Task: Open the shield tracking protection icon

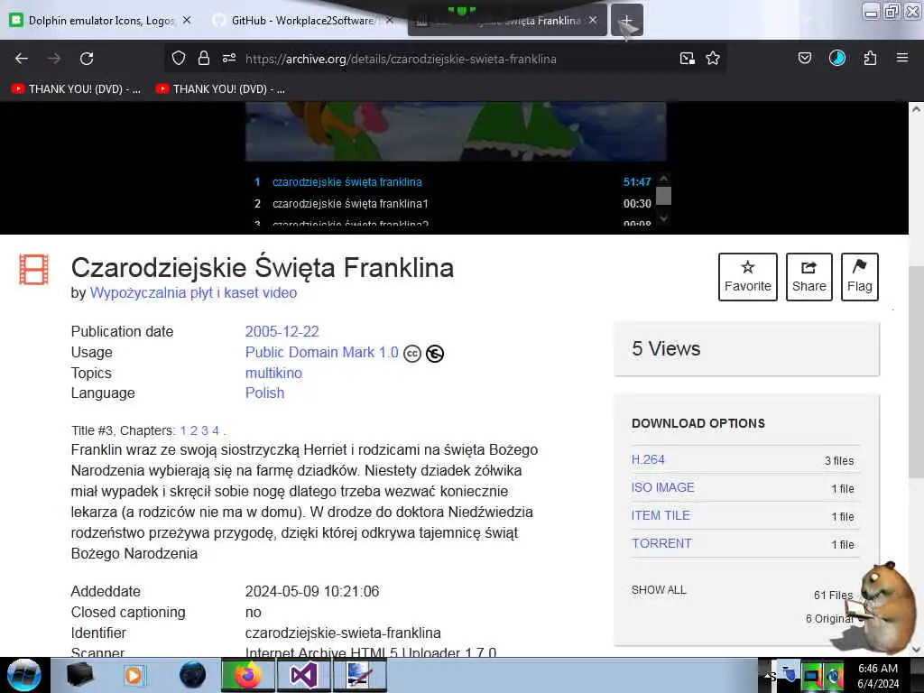Action: [179, 59]
